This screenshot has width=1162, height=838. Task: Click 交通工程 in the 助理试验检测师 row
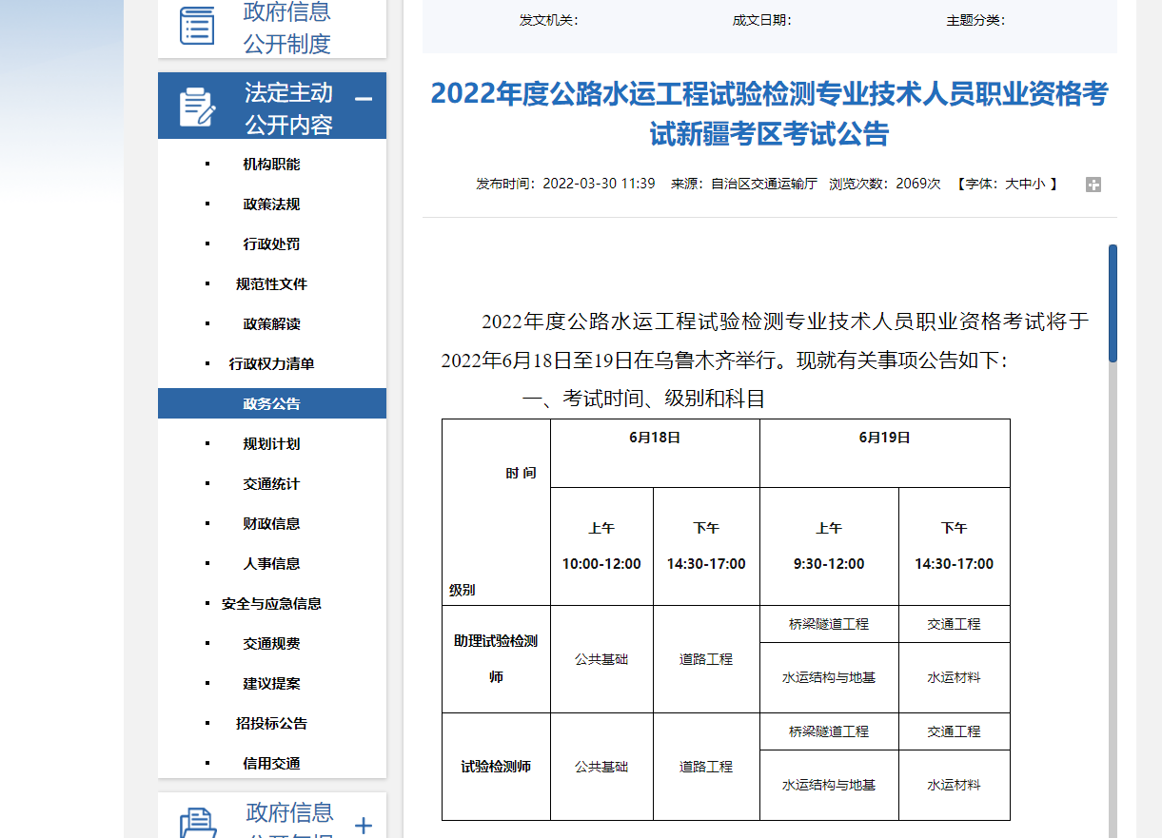pyautogui.click(x=954, y=624)
